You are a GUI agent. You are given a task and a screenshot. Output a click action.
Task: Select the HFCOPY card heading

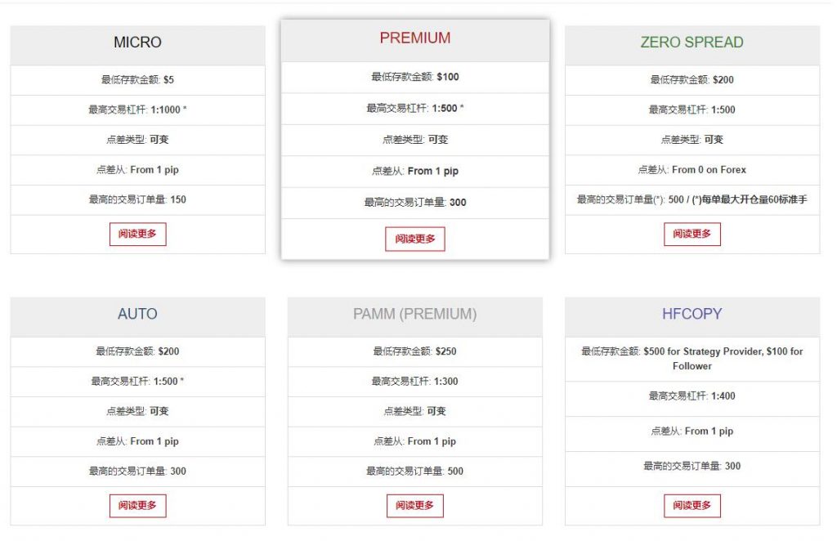point(692,314)
